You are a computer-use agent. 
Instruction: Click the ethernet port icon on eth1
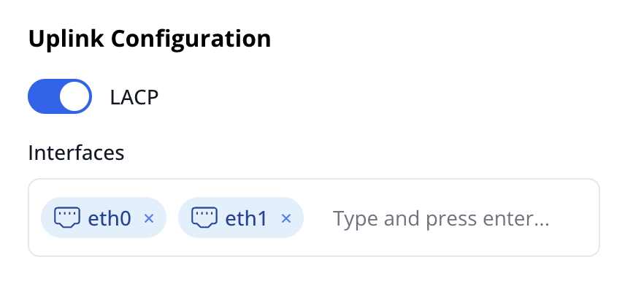point(204,217)
